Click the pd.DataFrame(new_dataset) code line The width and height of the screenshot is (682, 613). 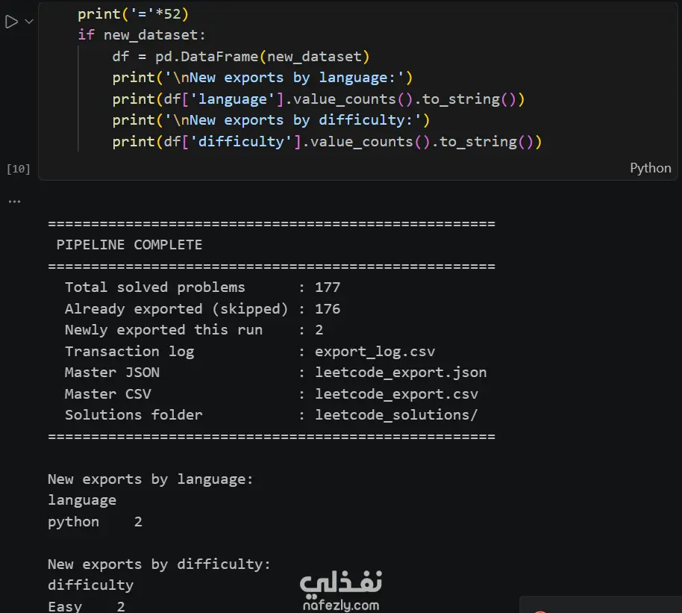(x=241, y=57)
